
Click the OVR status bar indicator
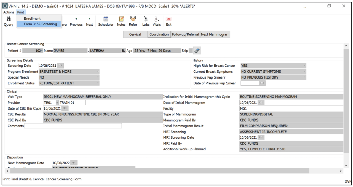point(348,181)
